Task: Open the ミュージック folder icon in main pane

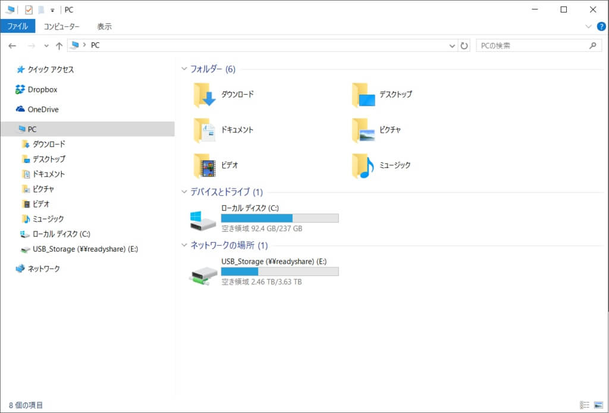Action: coord(363,165)
